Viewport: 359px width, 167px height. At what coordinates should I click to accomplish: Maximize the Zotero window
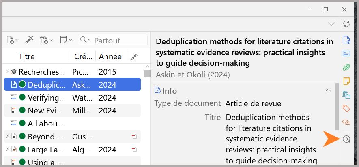(x=326, y=9)
